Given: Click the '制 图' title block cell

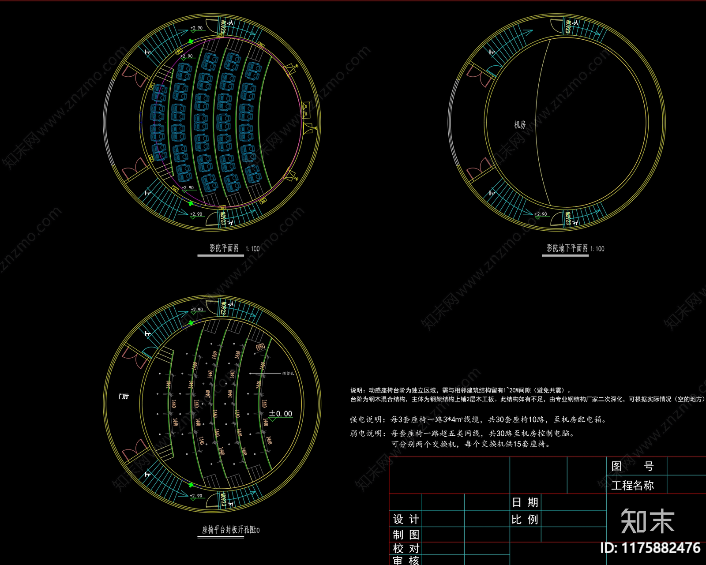Looking at the screenshot, I should click(x=406, y=535).
